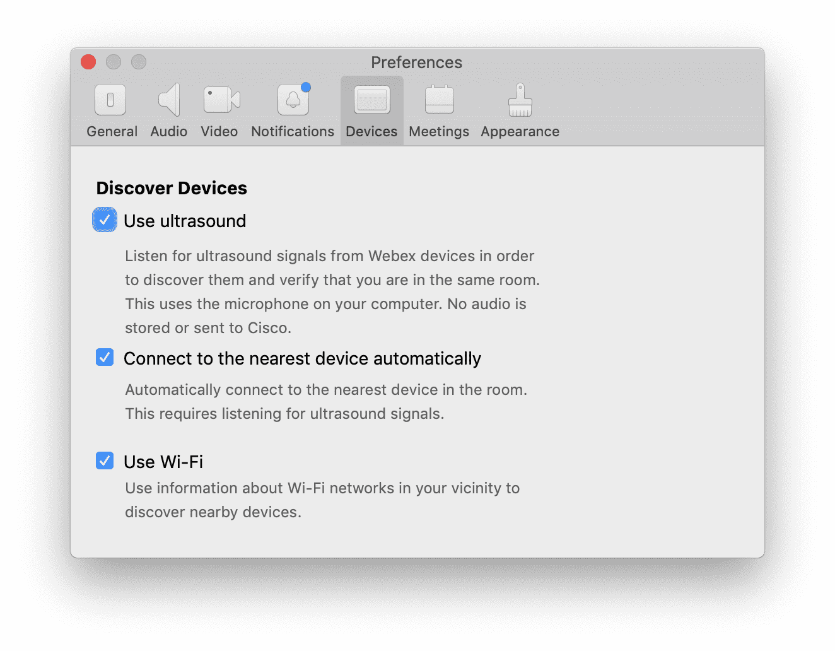Uncheck the Use ultrasound checkbox

coord(105,220)
